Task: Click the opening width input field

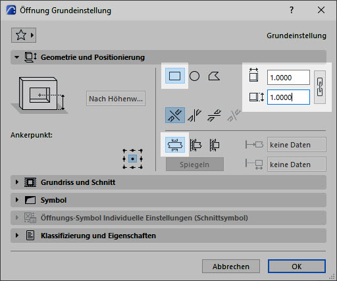Action: [x=288, y=77]
